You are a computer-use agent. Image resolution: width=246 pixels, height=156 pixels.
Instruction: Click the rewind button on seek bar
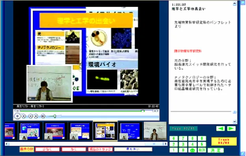click(x=17, y=111)
